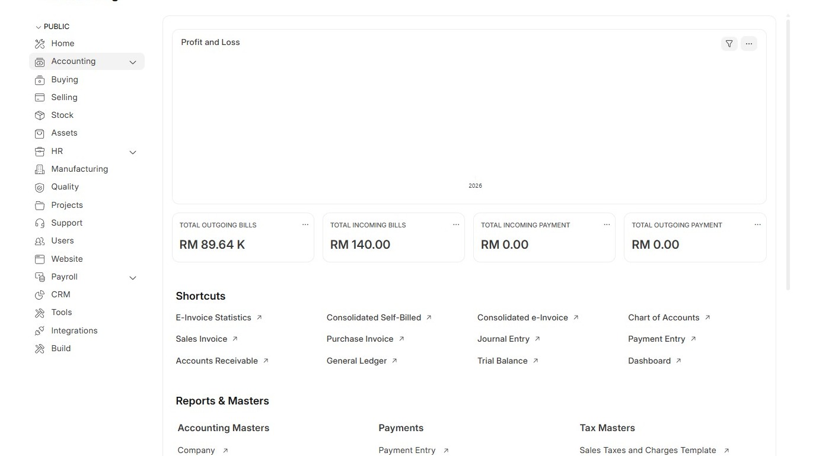Click the Users people icon
This screenshot has width=816, height=456.
pyautogui.click(x=40, y=241)
